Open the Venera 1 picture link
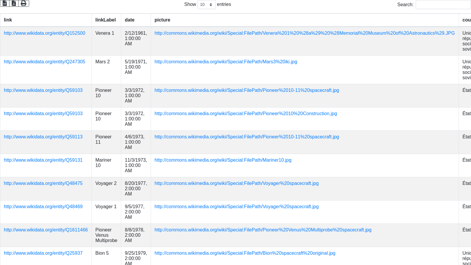Screen dimensions: 471x265 click(x=304, y=33)
